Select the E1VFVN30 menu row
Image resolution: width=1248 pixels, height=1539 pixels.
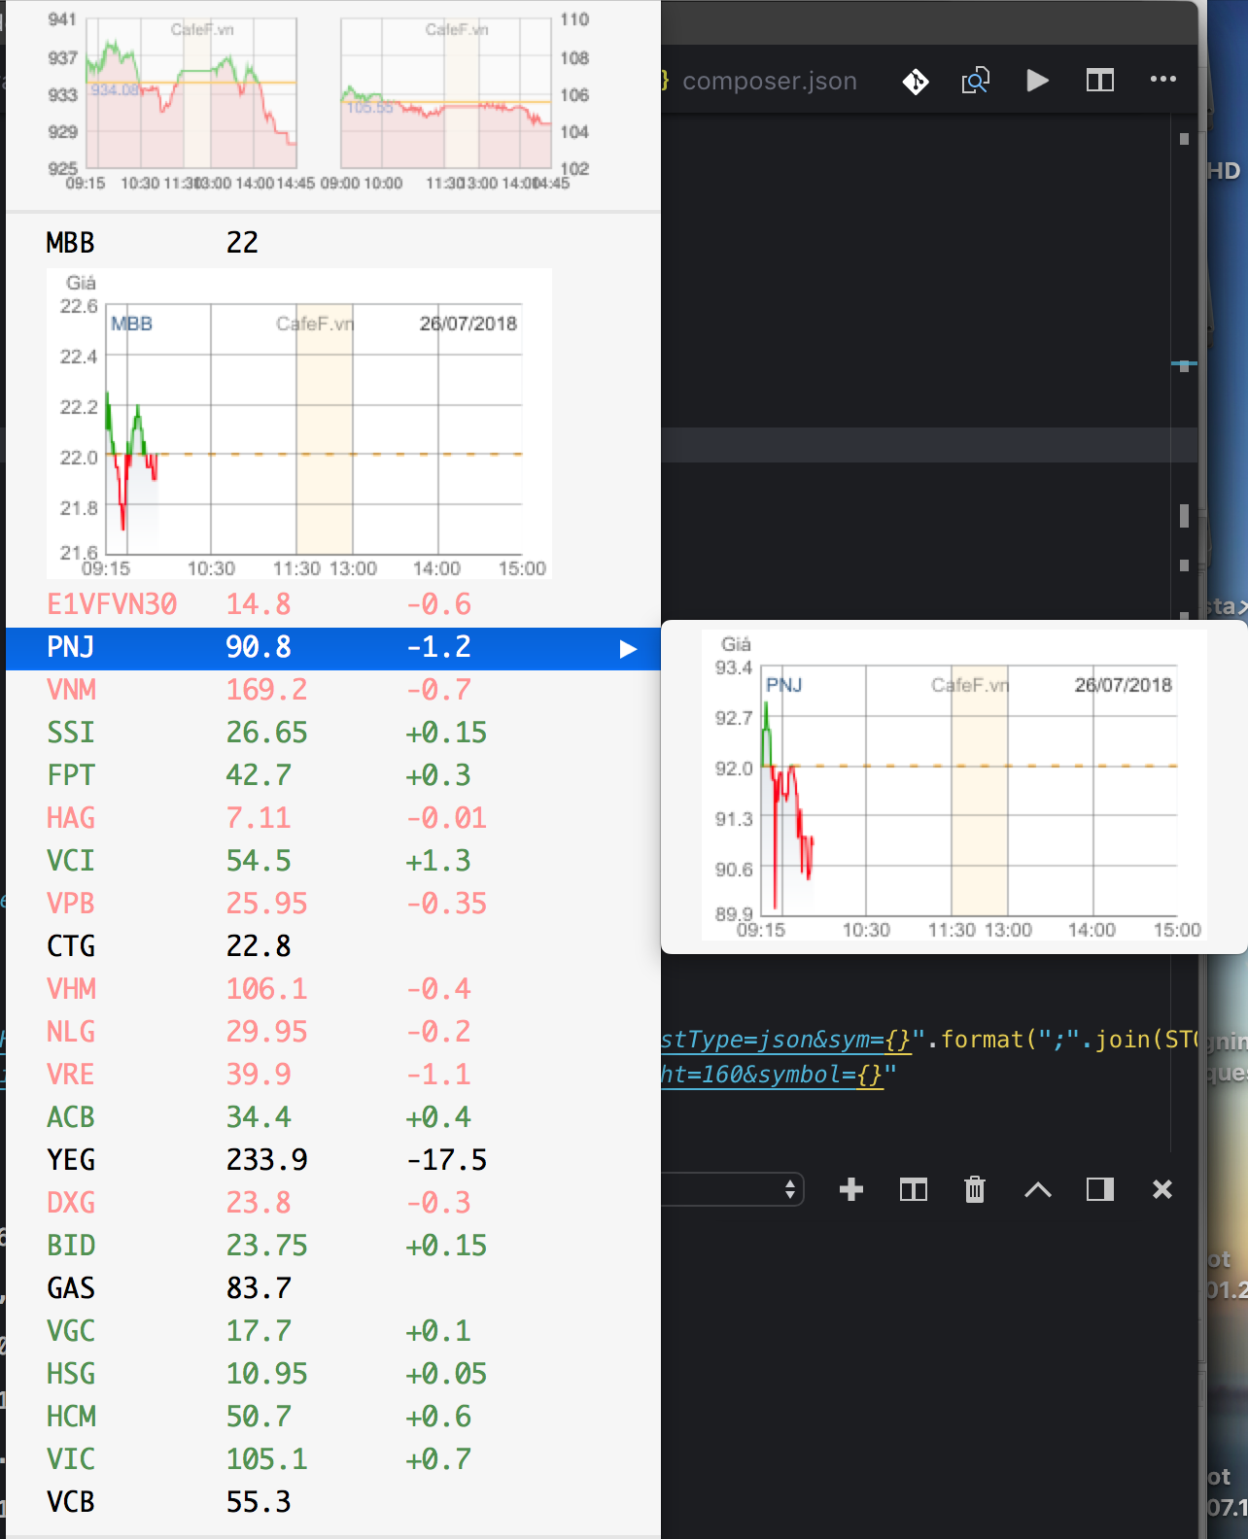[333, 604]
